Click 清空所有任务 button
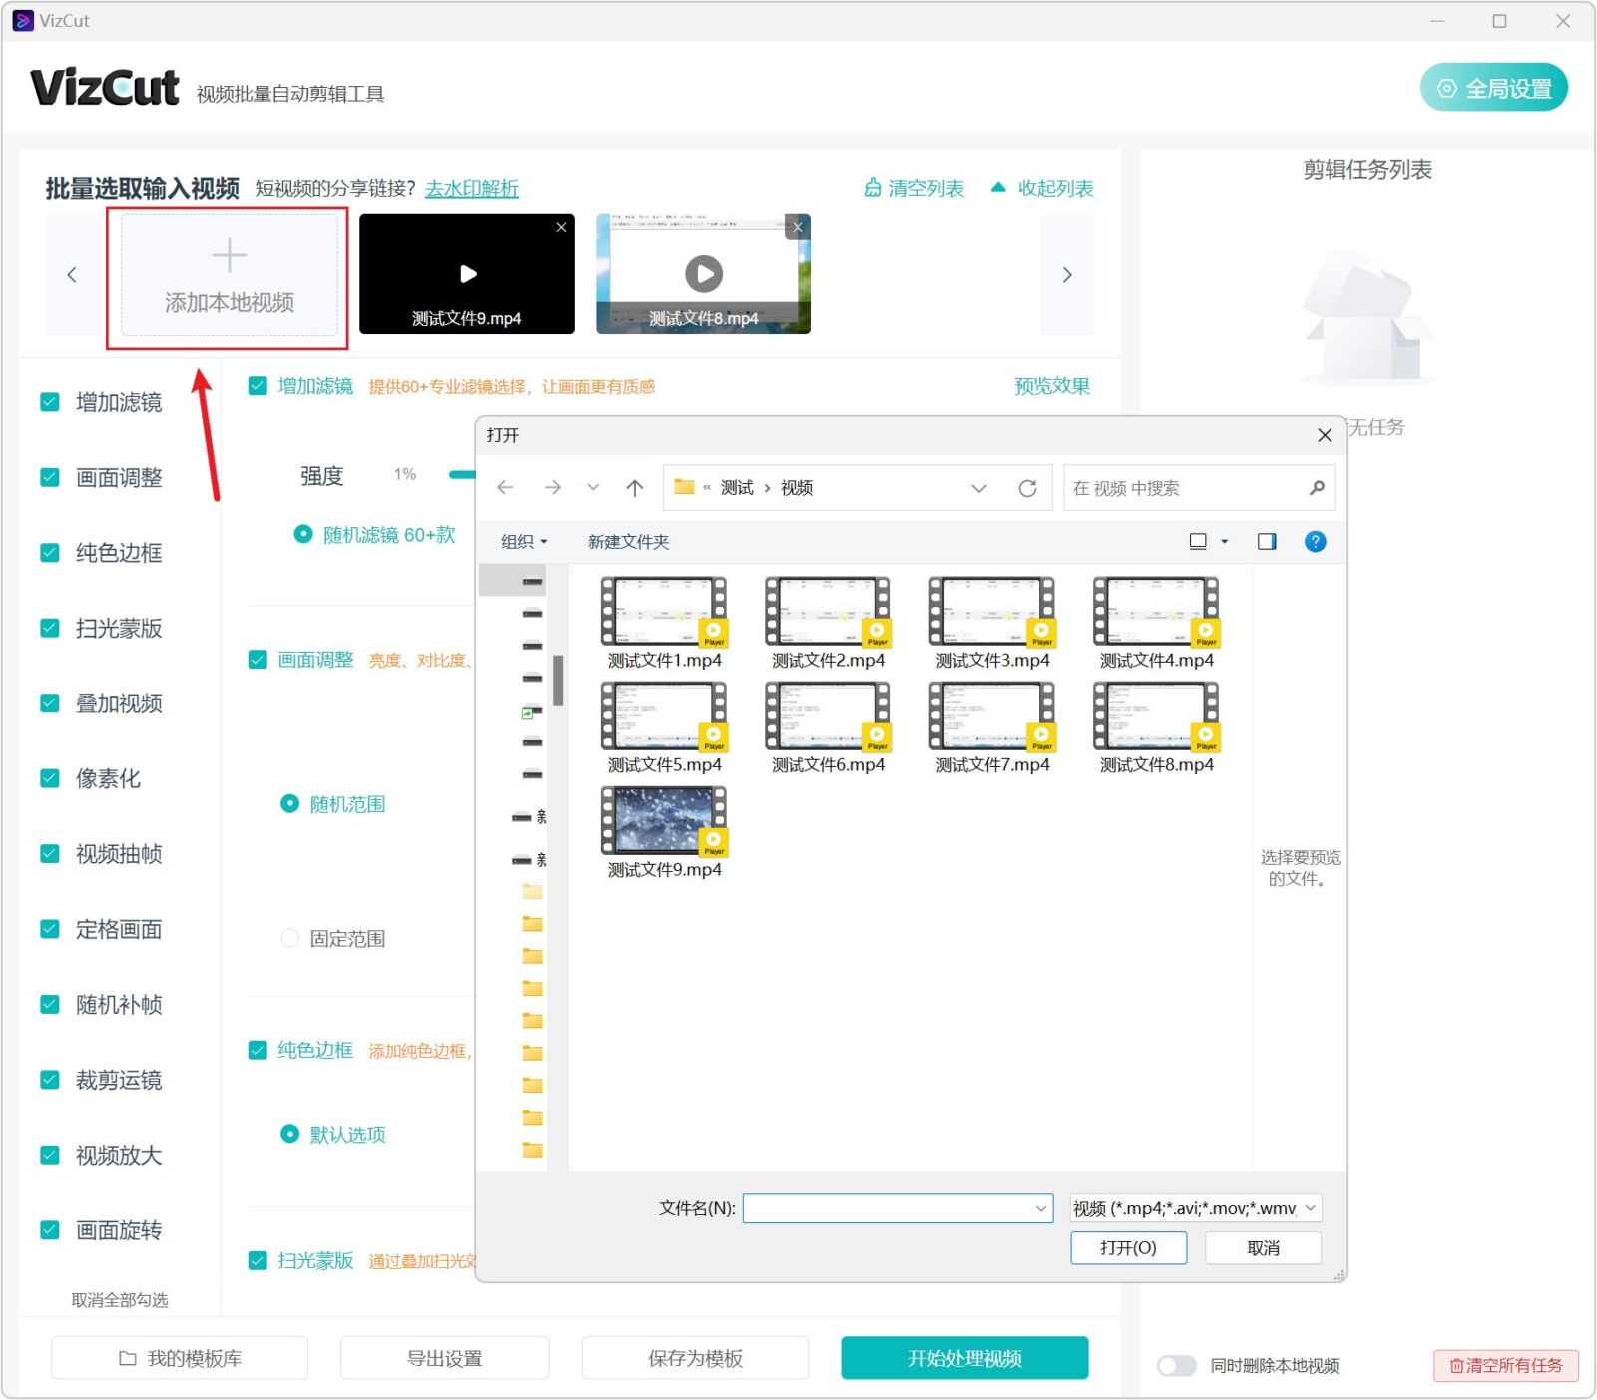Image resolution: width=1597 pixels, height=1400 pixels. pos(1506,1366)
